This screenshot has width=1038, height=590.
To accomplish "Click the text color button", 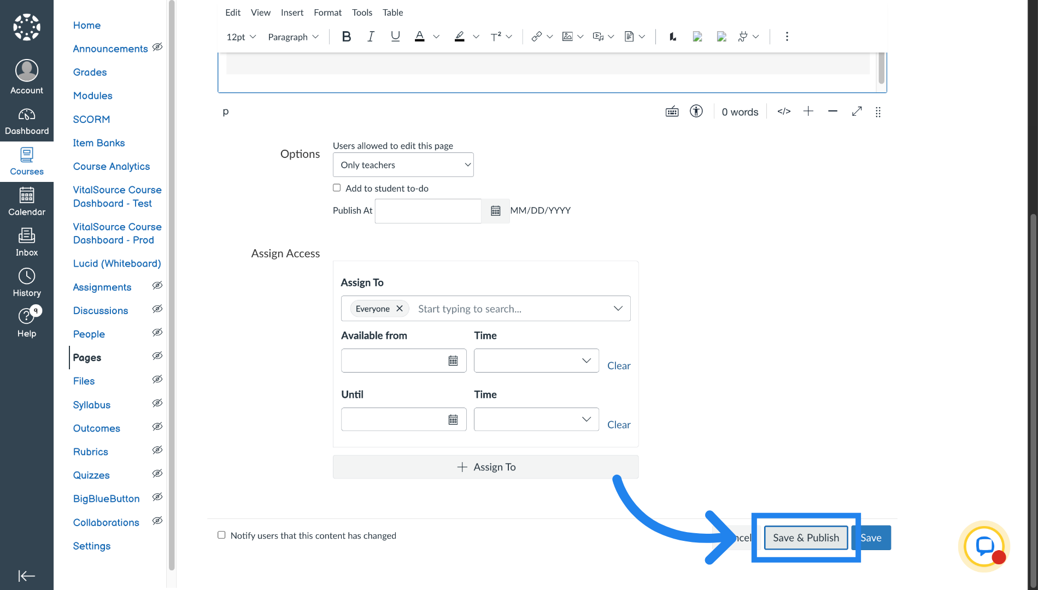I will (419, 37).
